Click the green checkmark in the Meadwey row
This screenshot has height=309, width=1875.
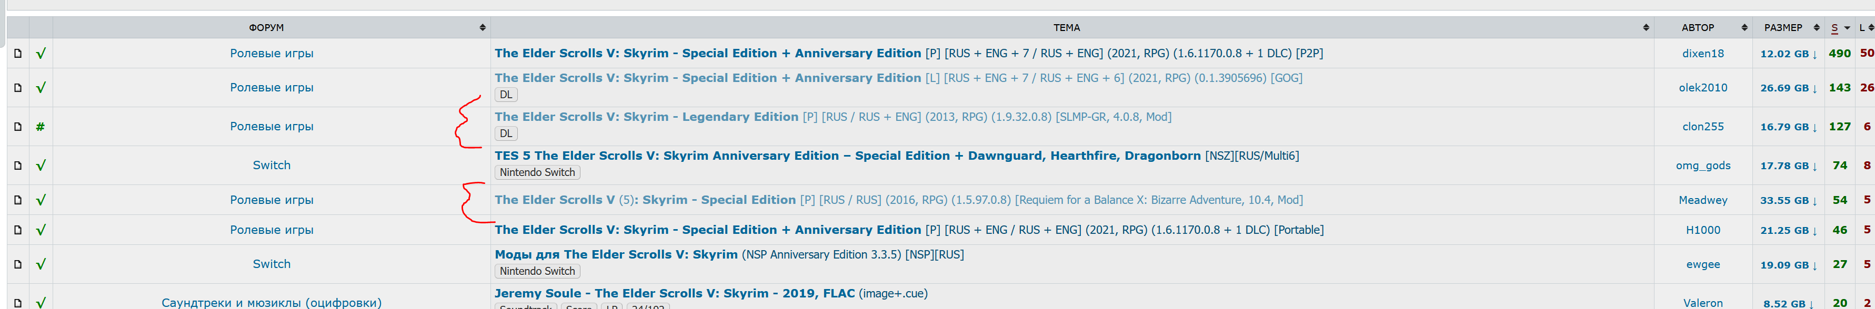(41, 200)
